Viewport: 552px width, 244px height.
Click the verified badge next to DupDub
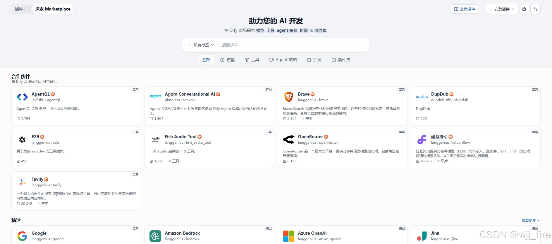(451, 94)
